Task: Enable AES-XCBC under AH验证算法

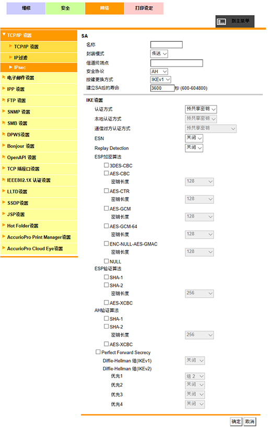Action: pyautogui.click(x=107, y=344)
